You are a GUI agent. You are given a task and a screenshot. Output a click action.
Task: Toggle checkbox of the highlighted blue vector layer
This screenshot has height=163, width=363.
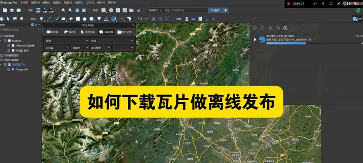(5, 64)
